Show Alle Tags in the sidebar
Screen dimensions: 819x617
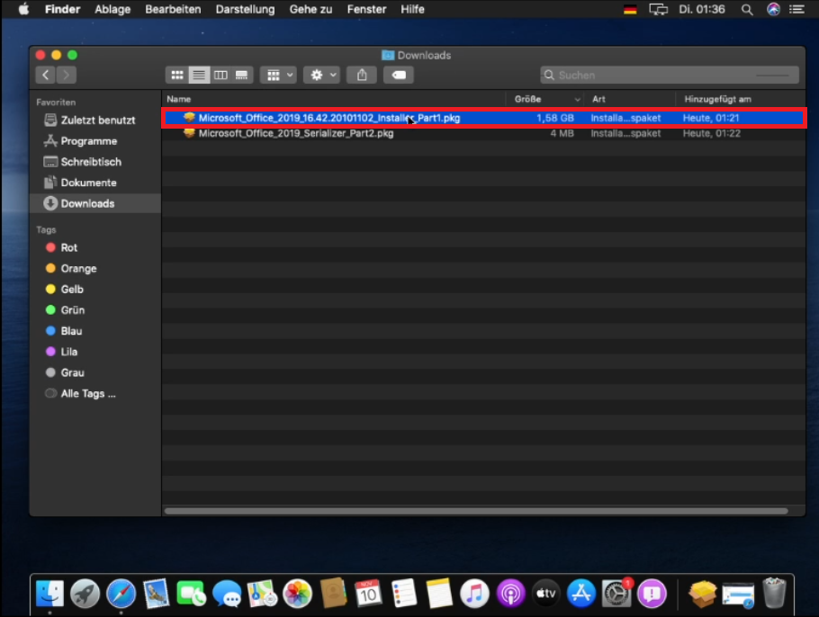pyautogui.click(x=87, y=394)
